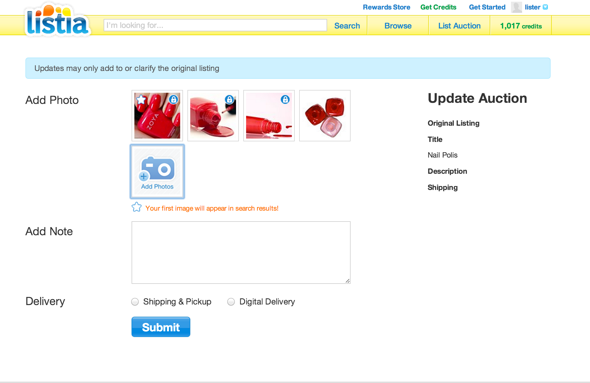This screenshot has width=590, height=383.
Task: Select the Zoya nail polish thumbnail
Action: pos(157,116)
